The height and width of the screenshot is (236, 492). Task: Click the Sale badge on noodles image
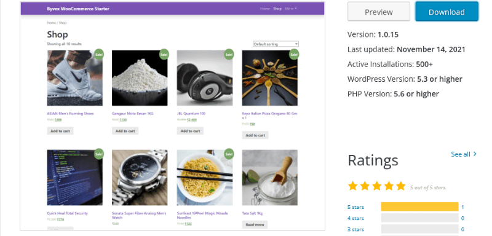point(229,154)
